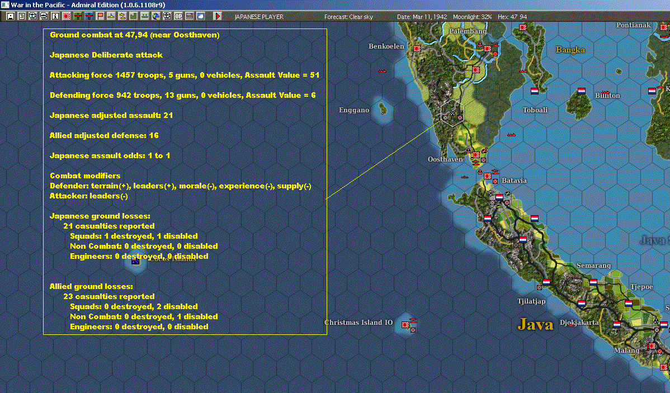Click the Pontianak city label
Screen dimensions: 670x393
pyautogui.click(x=634, y=25)
